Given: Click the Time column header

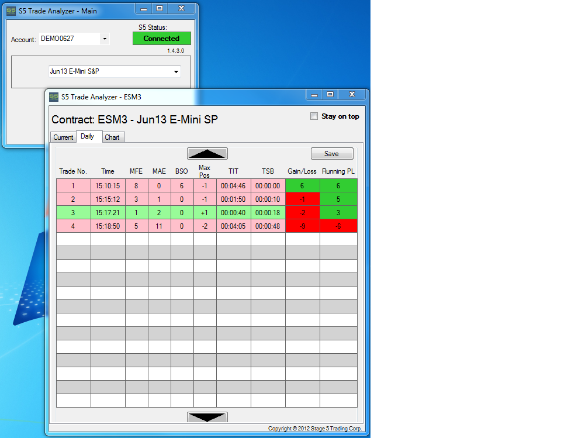Looking at the screenshot, I should point(108,171).
